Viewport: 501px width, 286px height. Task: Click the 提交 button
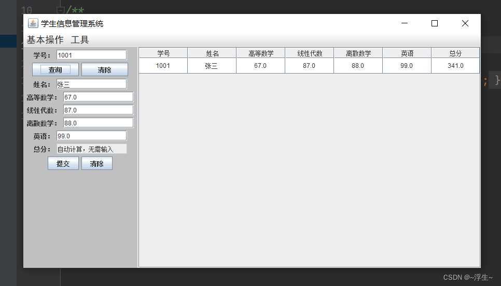(63, 163)
